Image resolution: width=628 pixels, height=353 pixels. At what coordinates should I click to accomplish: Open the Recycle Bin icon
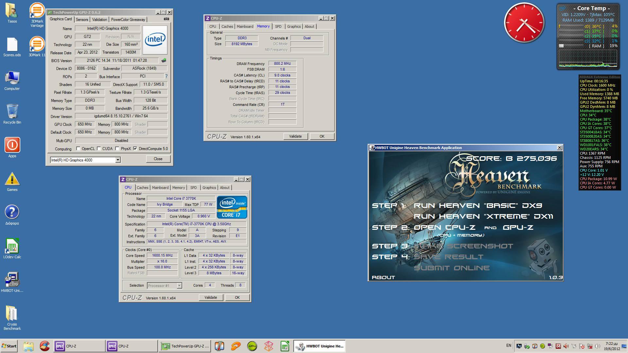[12, 114]
